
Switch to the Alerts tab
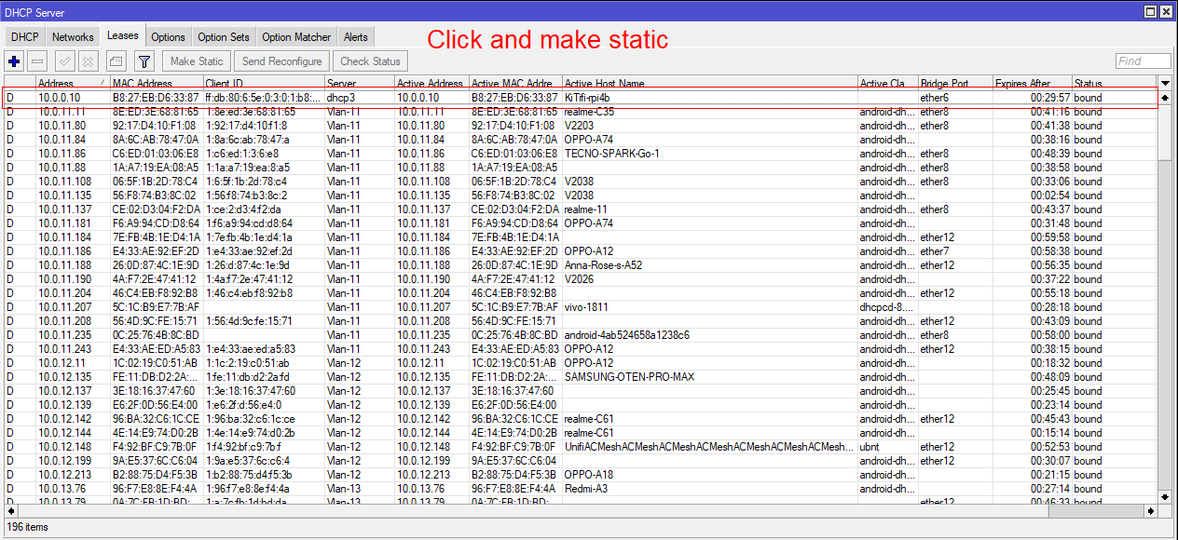tap(356, 36)
